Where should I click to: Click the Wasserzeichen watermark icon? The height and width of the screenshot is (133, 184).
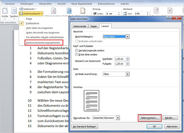[53, 11]
